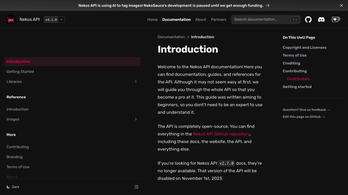Click the Introduction breadcrumb item
348x195 pixels.
coord(203,37)
